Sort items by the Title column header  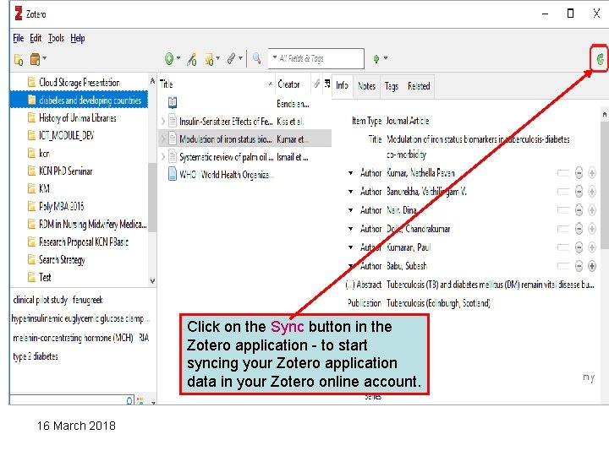click(x=215, y=84)
